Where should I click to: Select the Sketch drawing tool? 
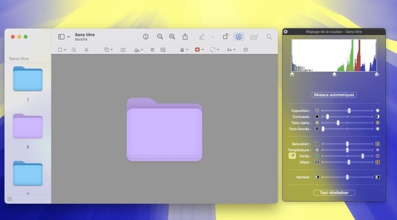tap(86, 50)
